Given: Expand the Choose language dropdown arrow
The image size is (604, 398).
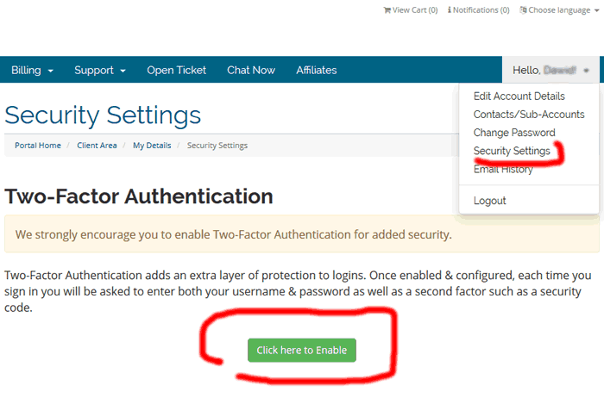Looking at the screenshot, I should coord(596,10).
